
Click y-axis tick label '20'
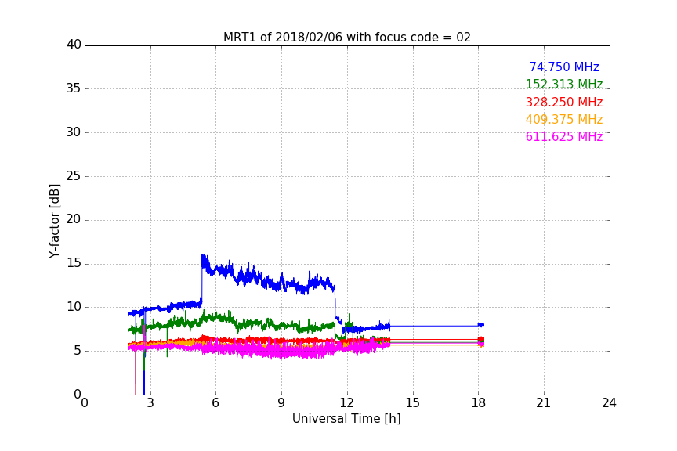pyautogui.click(x=74, y=219)
